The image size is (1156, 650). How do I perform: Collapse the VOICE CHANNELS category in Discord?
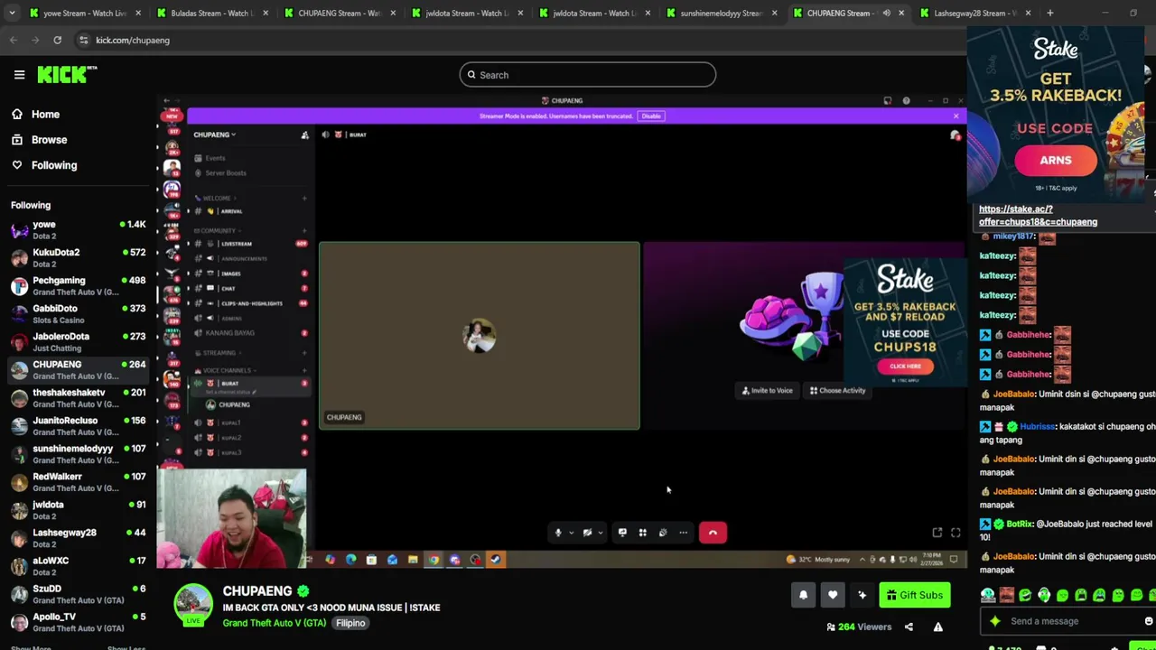click(x=224, y=370)
